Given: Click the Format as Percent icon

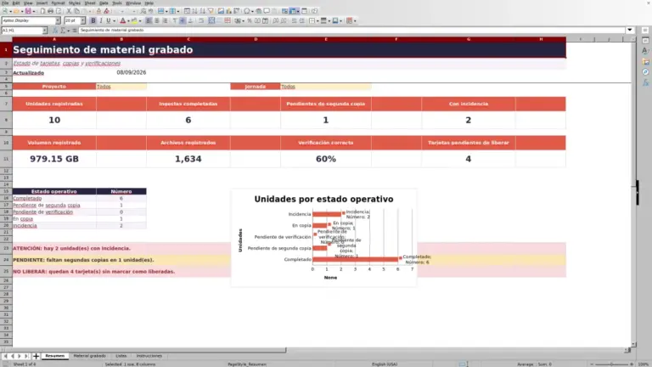Looking at the screenshot, I should point(250,20).
